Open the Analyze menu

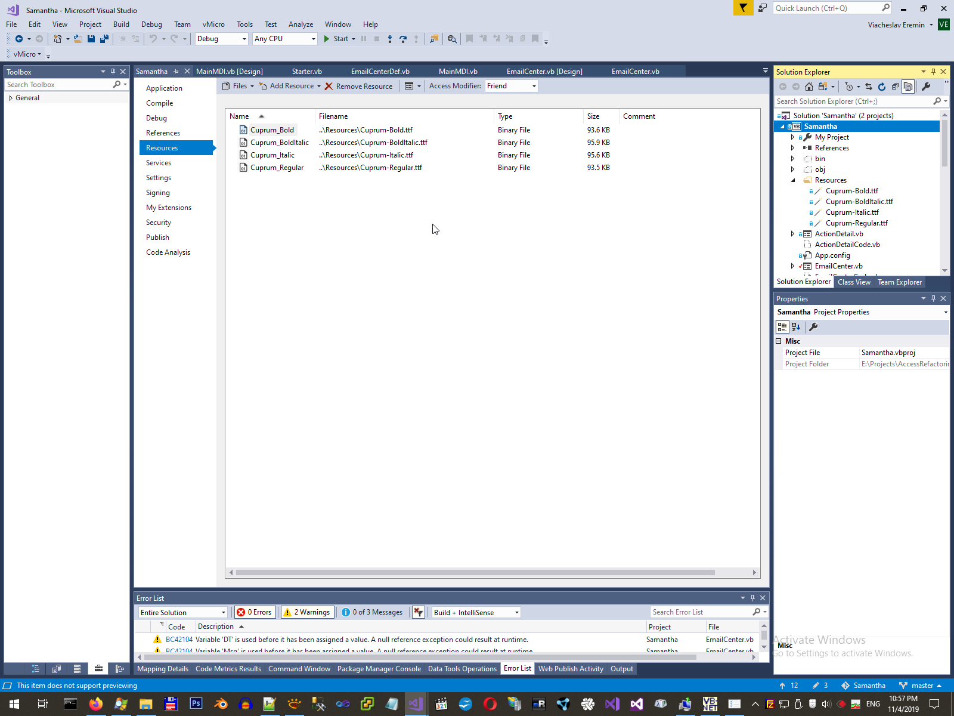(x=301, y=24)
